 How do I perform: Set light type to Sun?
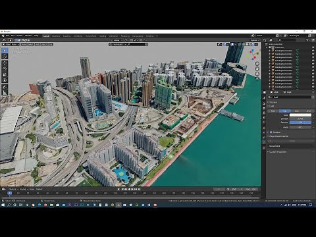[x=285, y=111]
